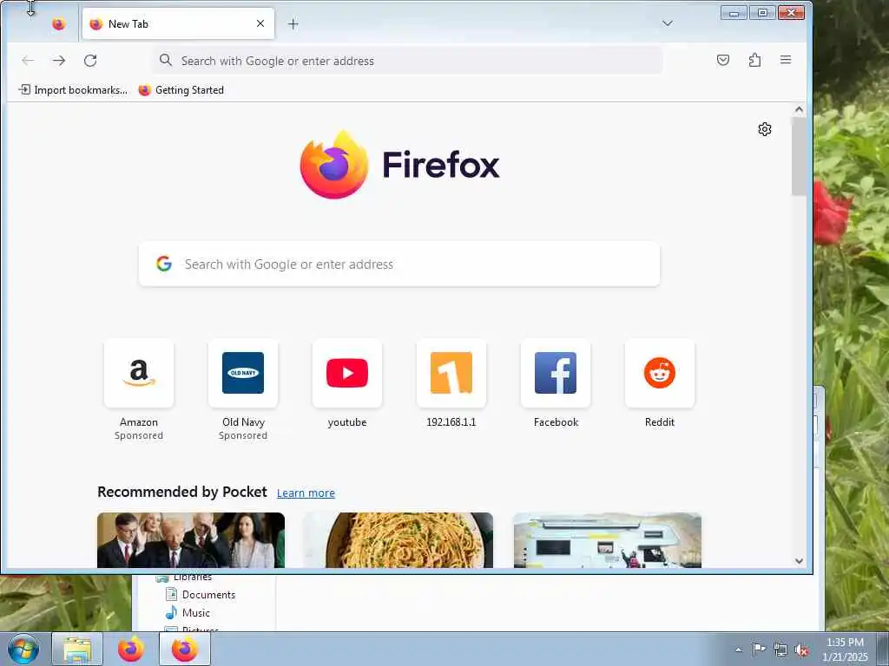
Task: Go forward one page
Action: [59, 60]
